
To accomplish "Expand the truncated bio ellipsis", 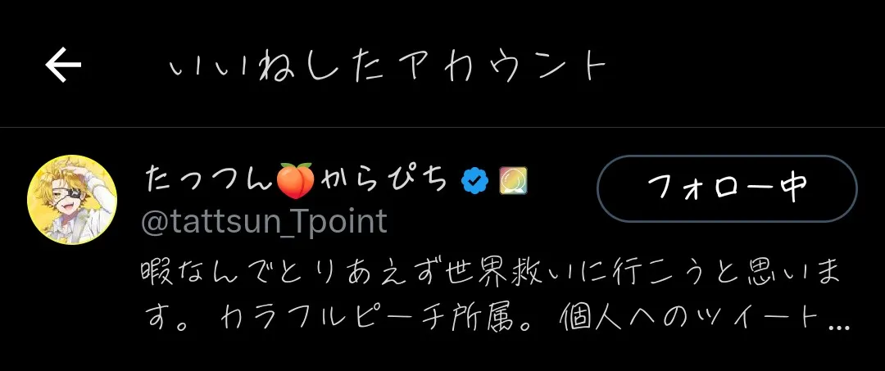I will (841, 327).
